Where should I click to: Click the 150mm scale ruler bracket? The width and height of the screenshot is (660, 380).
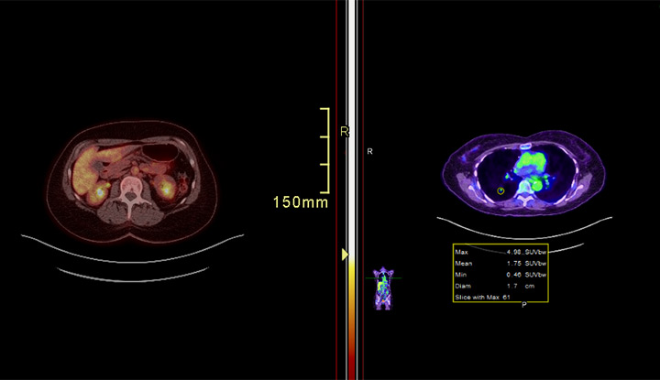(324, 150)
